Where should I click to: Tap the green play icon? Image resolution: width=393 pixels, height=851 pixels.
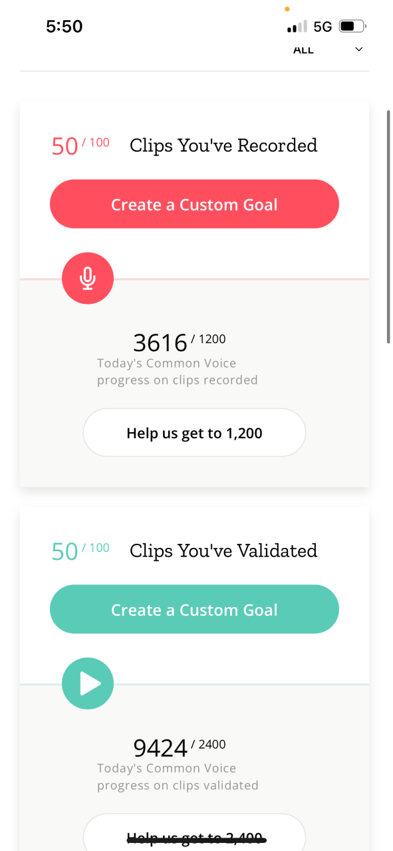(88, 683)
